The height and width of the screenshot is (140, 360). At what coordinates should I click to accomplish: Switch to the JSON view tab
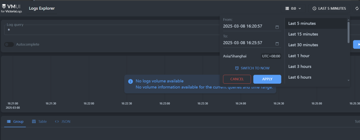(62, 122)
